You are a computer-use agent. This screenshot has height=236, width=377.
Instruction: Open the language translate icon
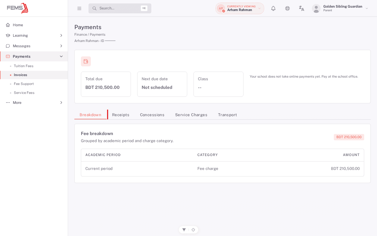[302, 8]
